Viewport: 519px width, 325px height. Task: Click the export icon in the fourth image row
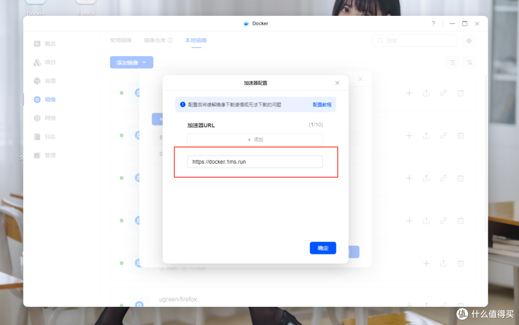(426, 221)
